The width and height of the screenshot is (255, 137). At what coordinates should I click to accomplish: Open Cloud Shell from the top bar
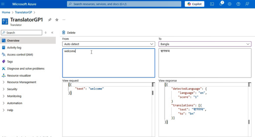pos(212,4)
